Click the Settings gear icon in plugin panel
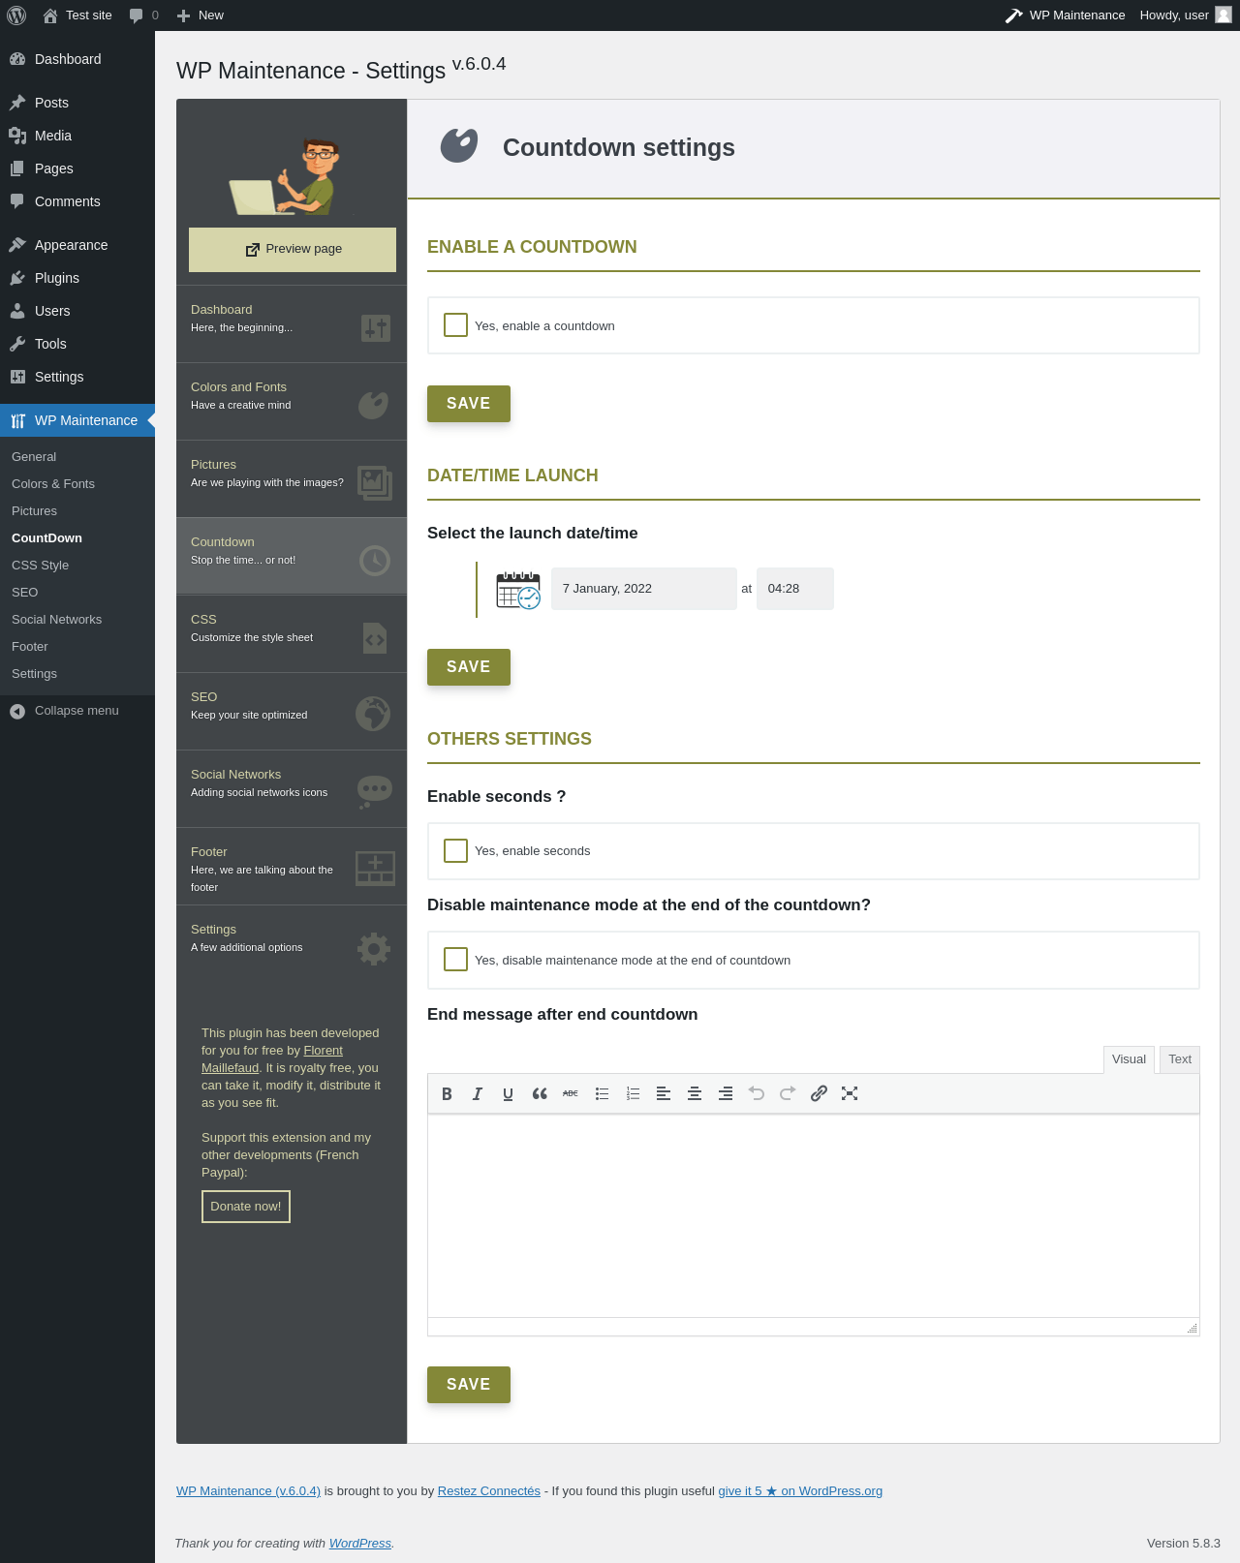The image size is (1240, 1563). (x=374, y=948)
